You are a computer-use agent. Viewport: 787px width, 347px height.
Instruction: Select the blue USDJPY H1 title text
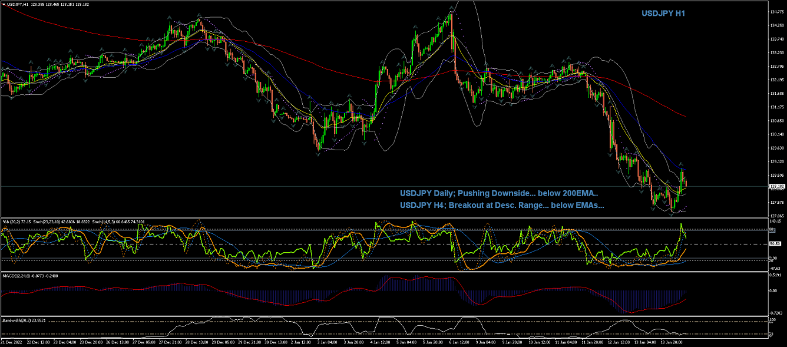[663, 13]
